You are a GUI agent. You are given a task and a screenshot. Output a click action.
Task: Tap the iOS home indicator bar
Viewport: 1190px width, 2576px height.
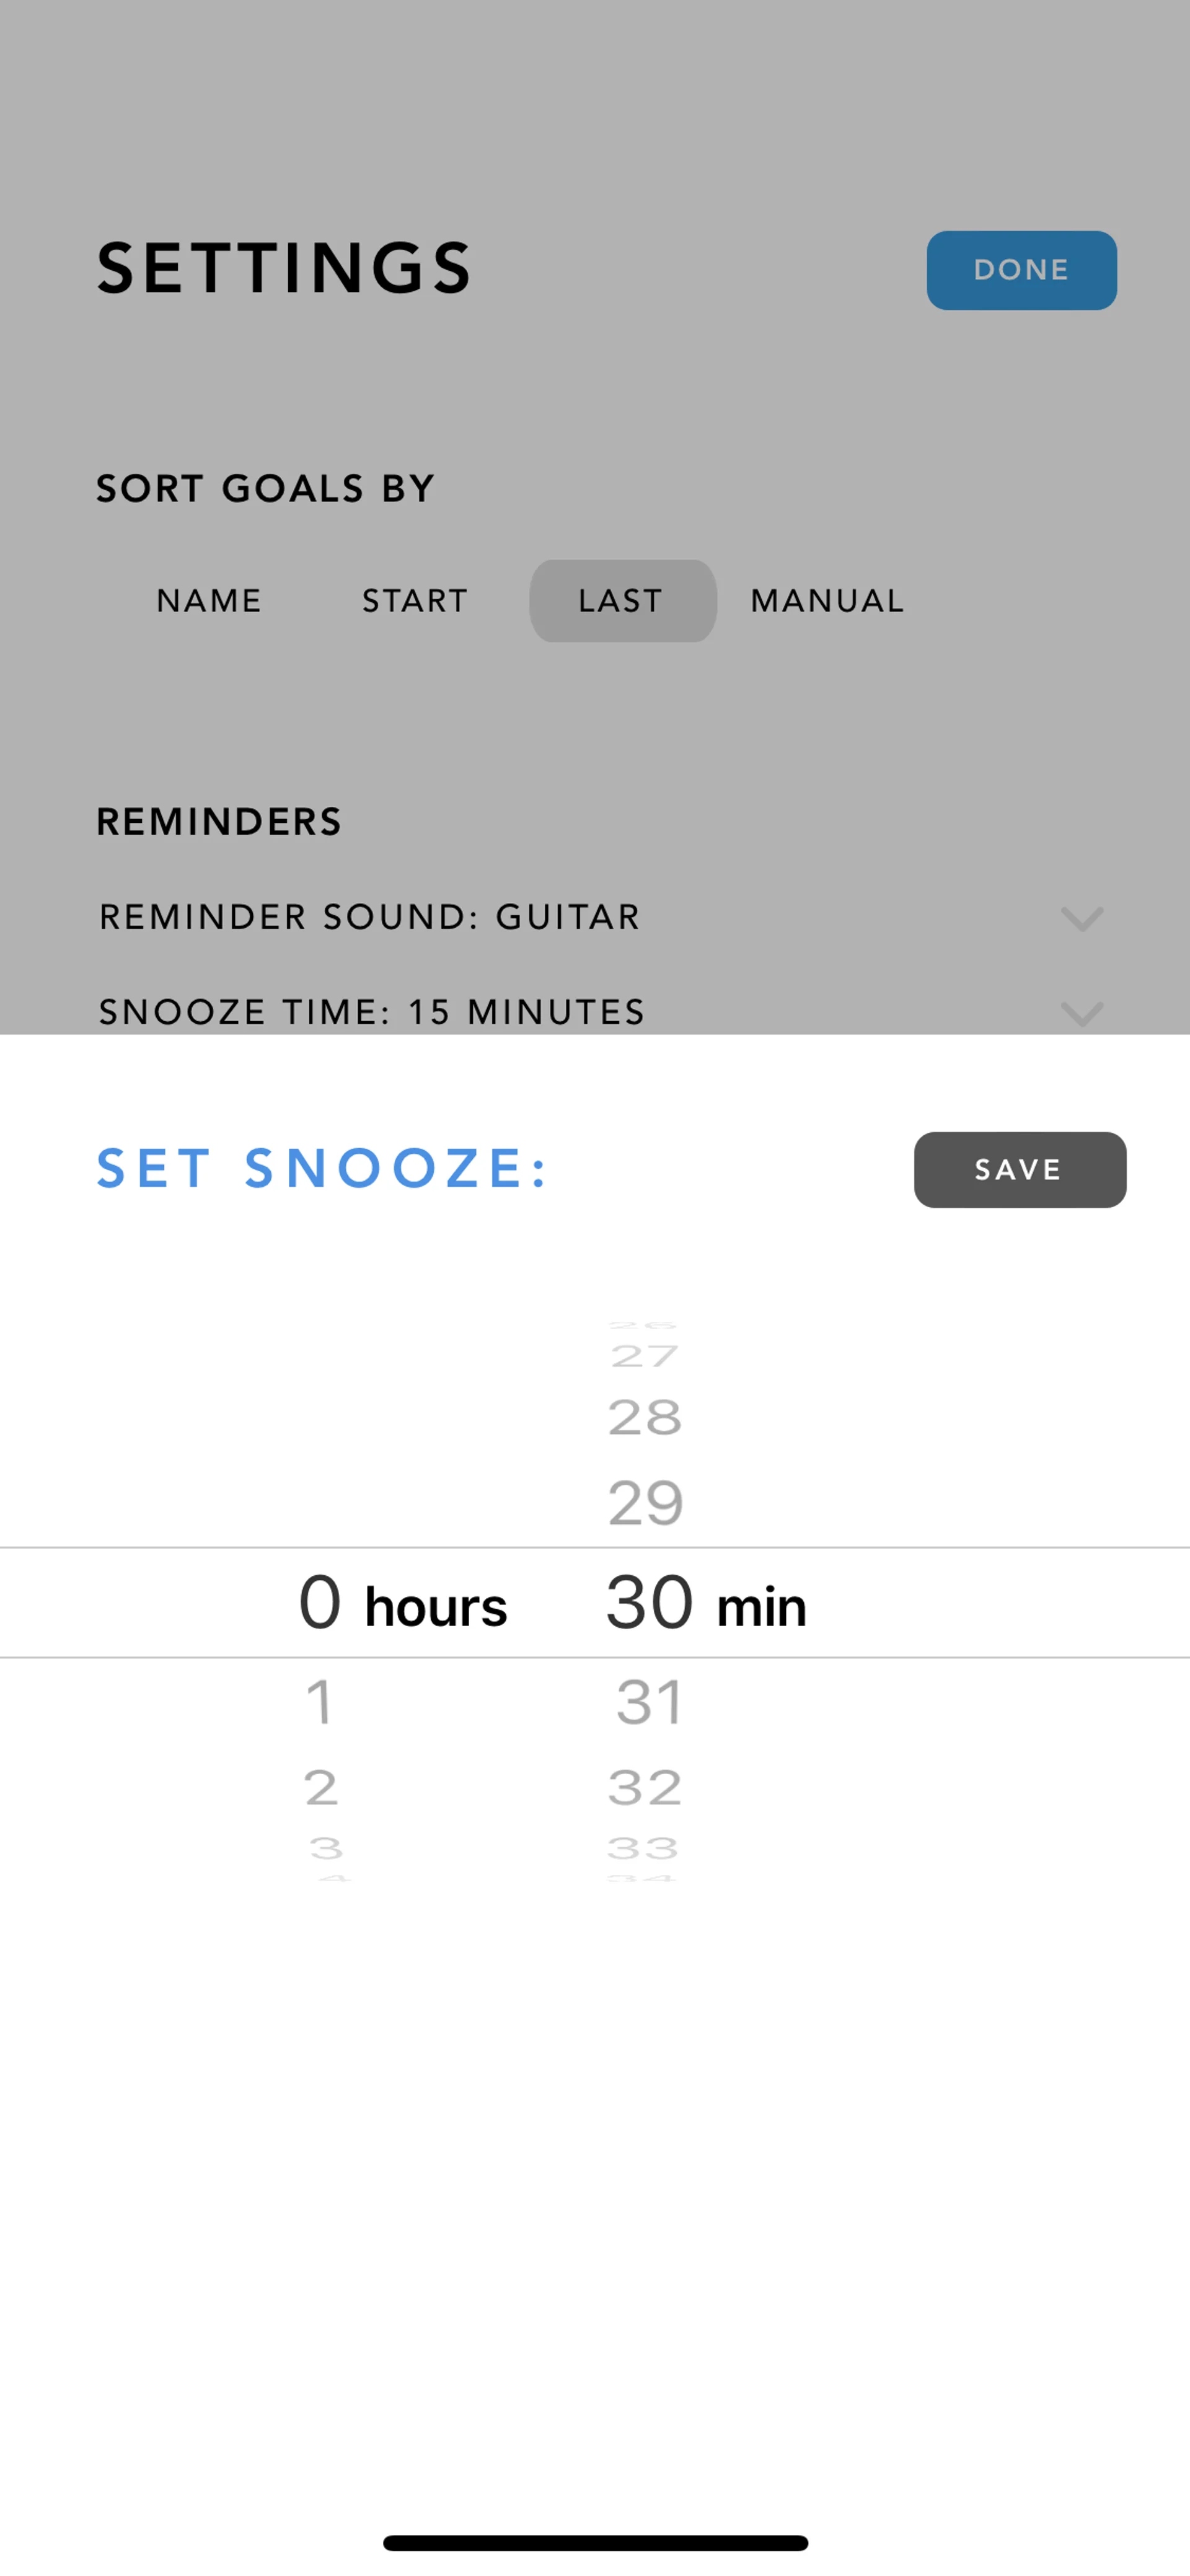(x=595, y=2542)
